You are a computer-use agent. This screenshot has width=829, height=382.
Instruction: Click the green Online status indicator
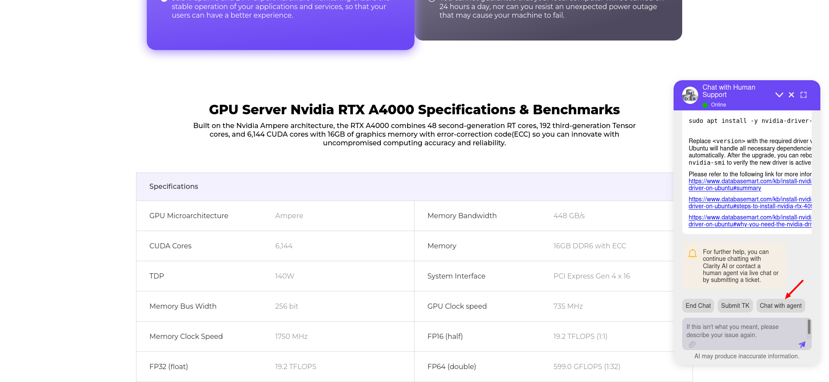tap(705, 105)
